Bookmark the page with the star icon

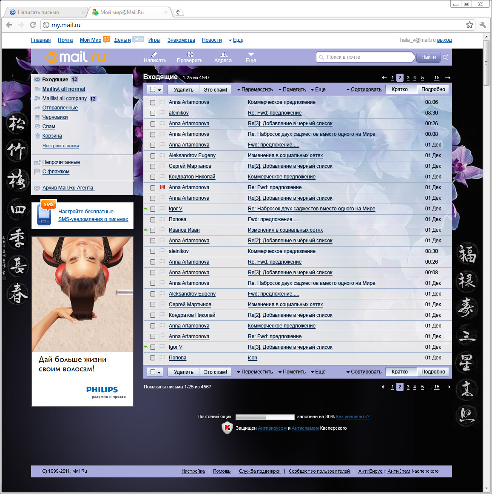click(x=469, y=25)
